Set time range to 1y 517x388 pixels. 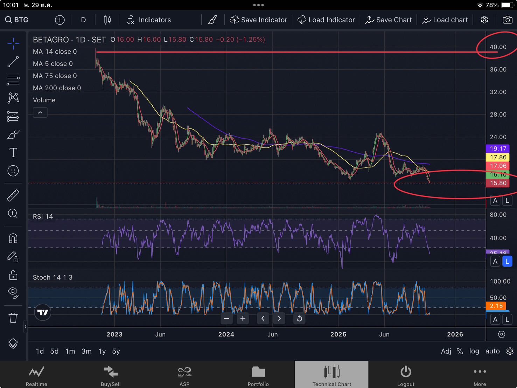[x=102, y=351]
